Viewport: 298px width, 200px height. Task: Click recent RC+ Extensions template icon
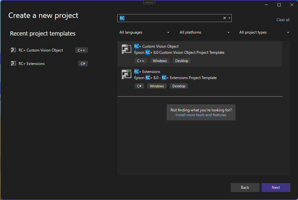[13, 63]
